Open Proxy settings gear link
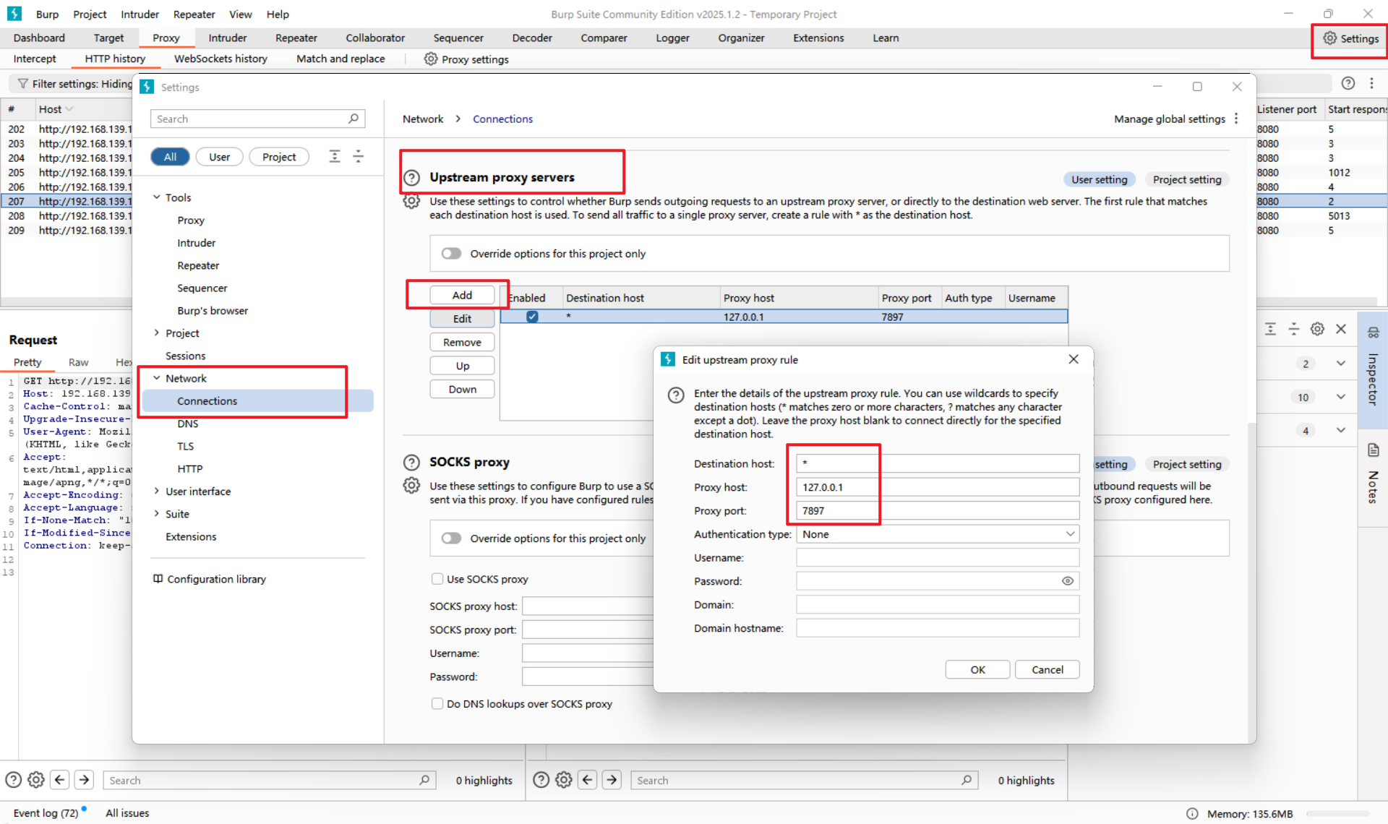This screenshot has height=824, width=1388. (466, 59)
